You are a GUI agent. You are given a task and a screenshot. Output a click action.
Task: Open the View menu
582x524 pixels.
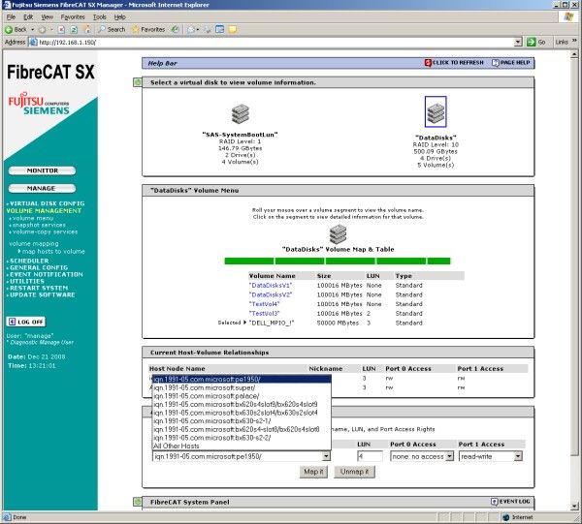[47, 17]
